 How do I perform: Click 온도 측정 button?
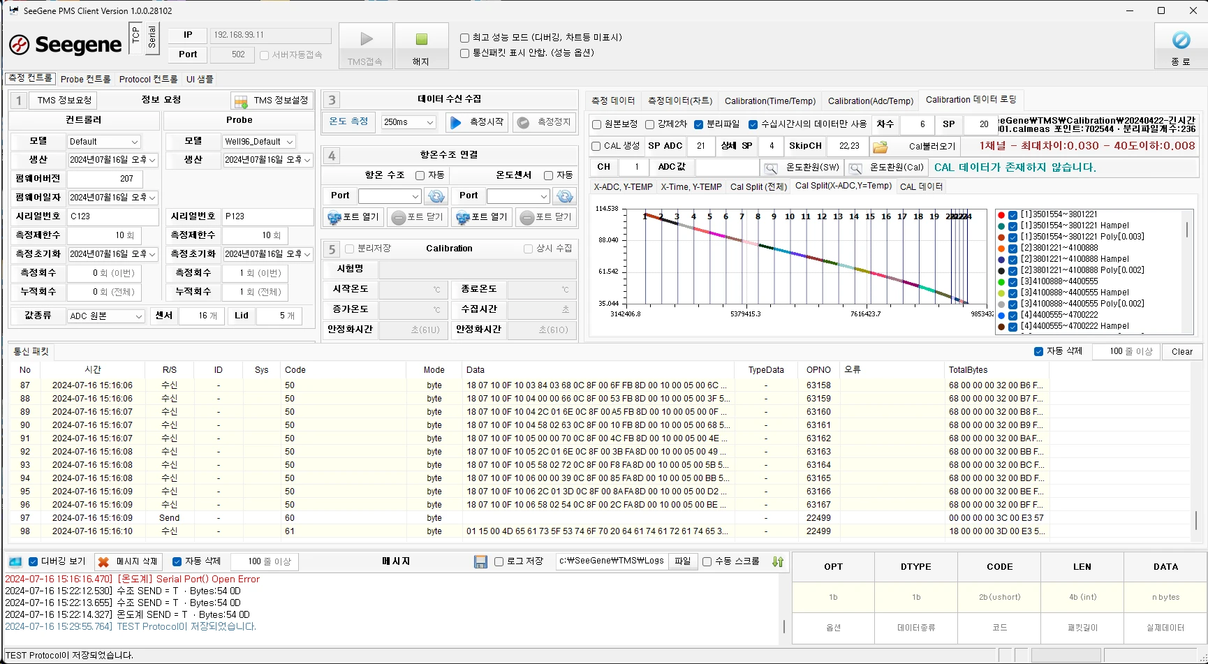(x=348, y=121)
